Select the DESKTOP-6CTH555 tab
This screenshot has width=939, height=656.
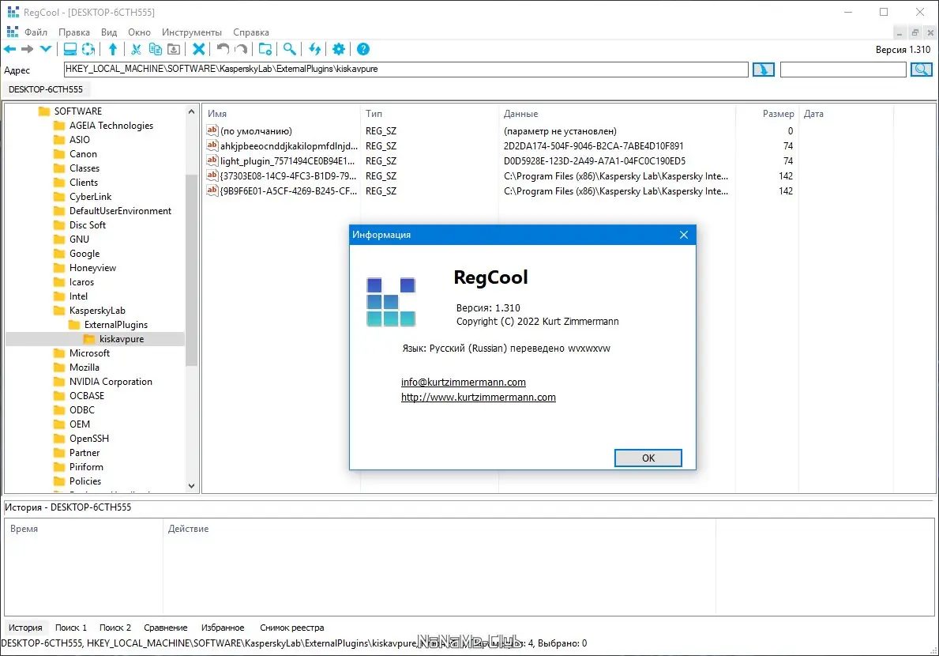46,89
